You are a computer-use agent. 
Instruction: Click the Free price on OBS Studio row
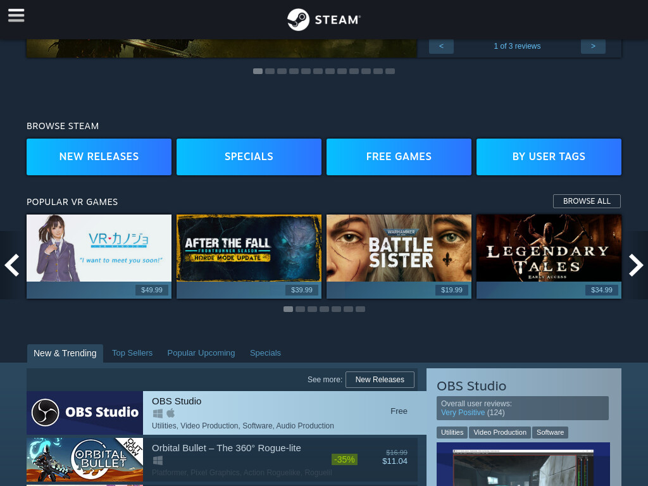(399, 411)
